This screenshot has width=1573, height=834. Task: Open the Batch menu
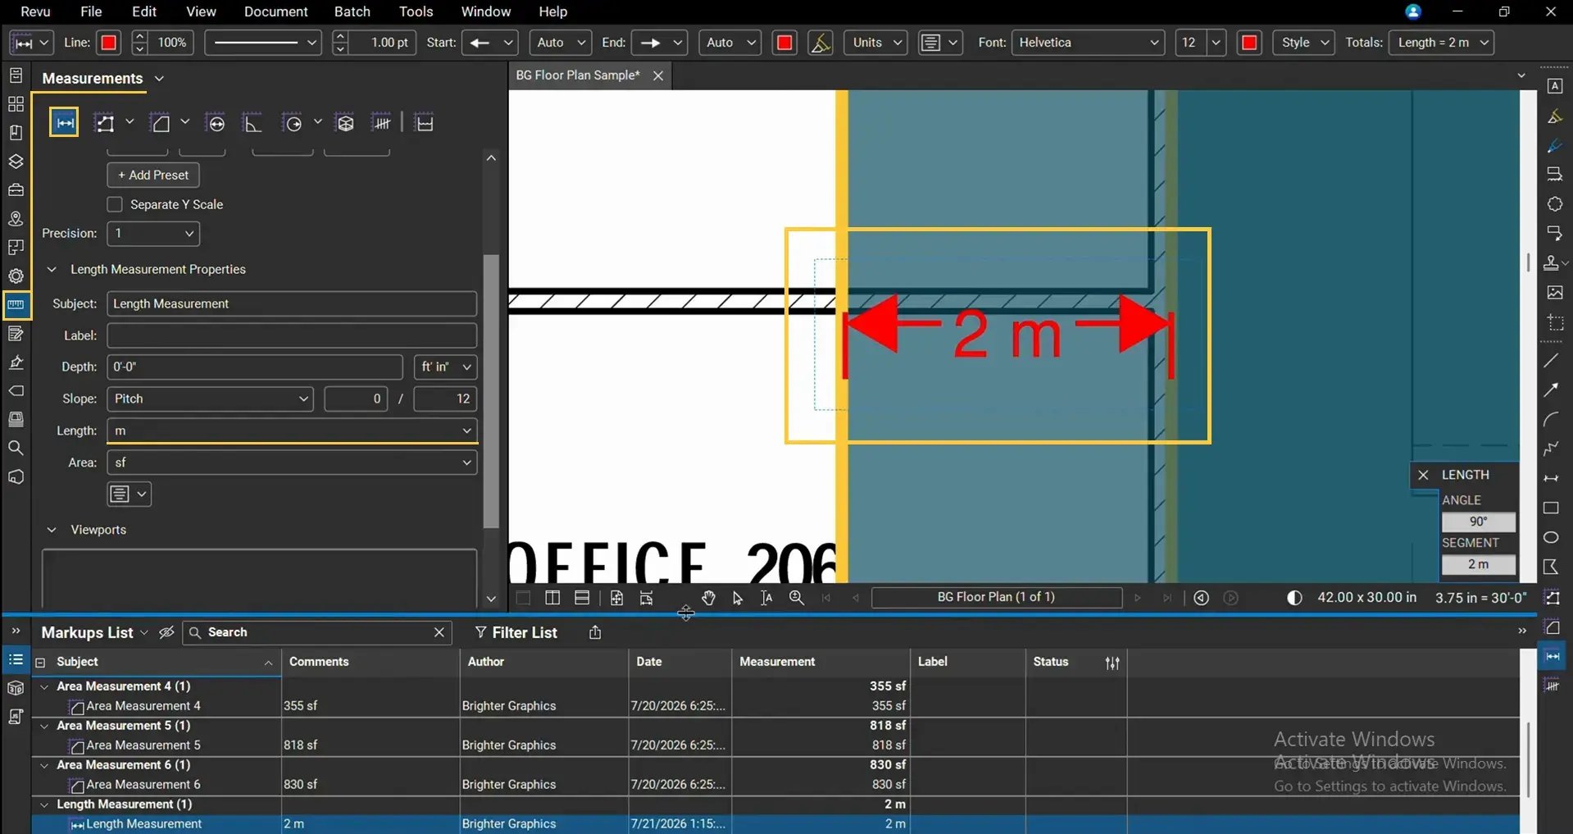point(352,11)
